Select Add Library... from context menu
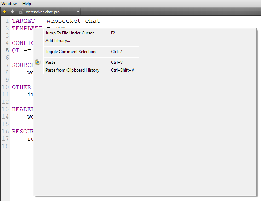The width and height of the screenshot is (261, 201). point(58,41)
